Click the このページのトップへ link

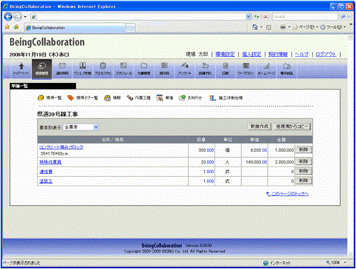(287, 194)
